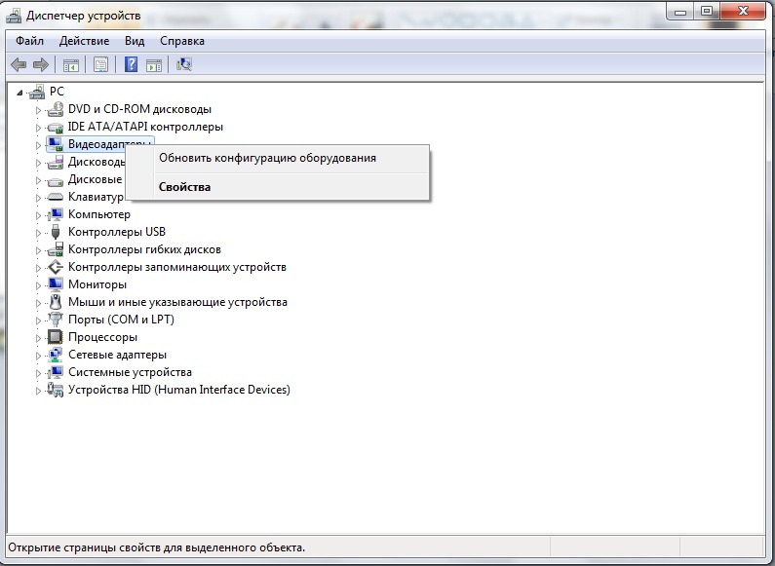This screenshot has width=775, height=566.
Task: Click the Мониторы screen icon
Action: coord(56,284)
